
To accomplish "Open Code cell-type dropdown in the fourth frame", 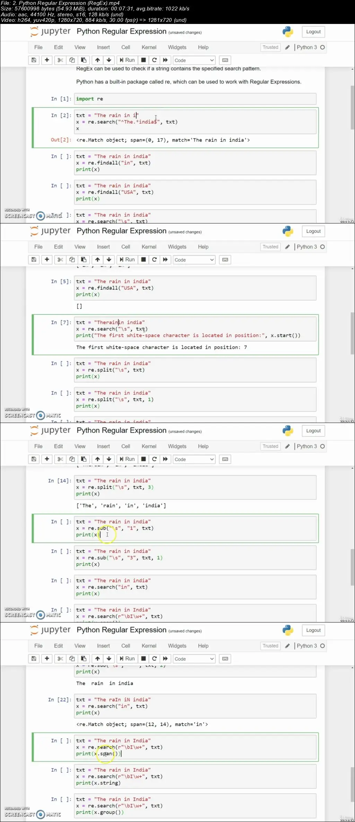I will 194,659.
